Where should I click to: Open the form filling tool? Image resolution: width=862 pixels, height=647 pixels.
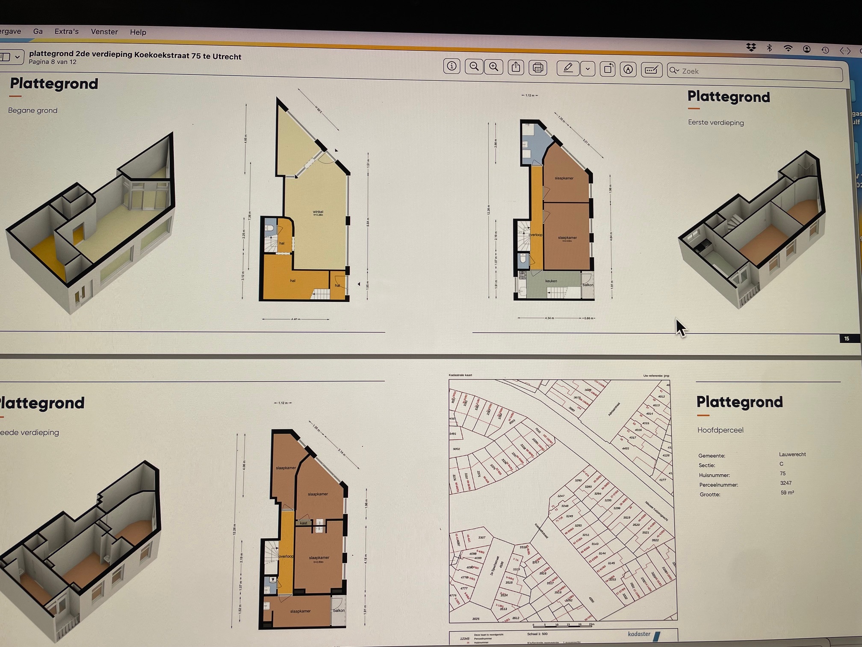(651, 70)
